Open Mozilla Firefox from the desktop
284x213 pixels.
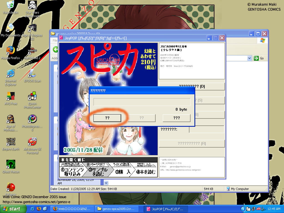pyautogui.click(x=11, y=51)
